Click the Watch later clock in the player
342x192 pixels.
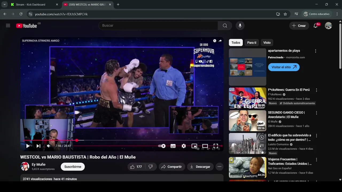(x=215, y=41)
